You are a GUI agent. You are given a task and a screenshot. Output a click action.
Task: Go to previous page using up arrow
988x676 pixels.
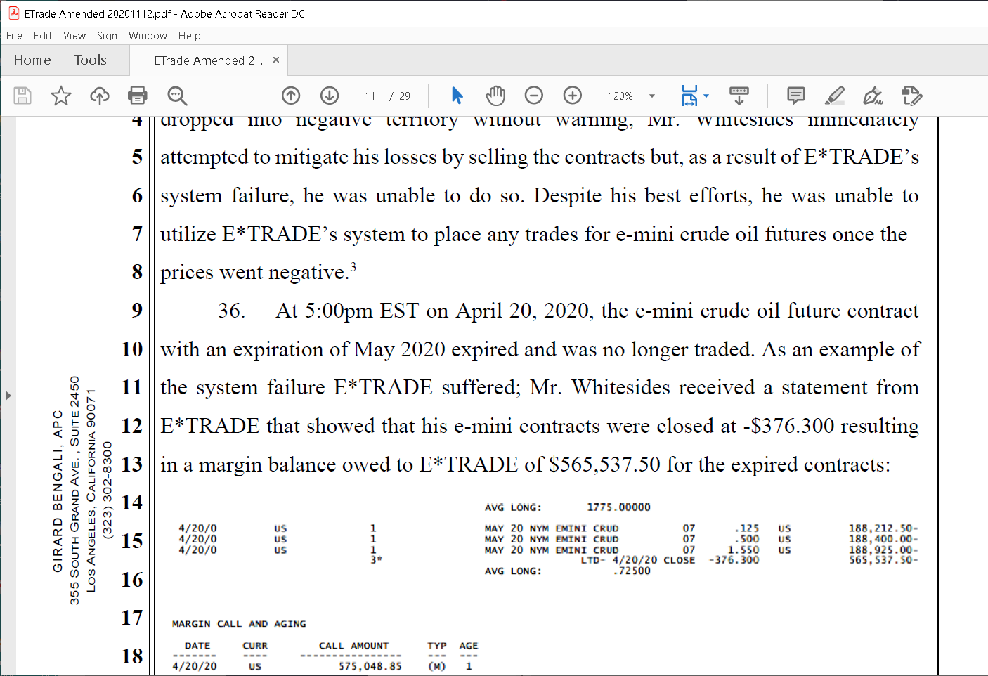pos(291,96)
